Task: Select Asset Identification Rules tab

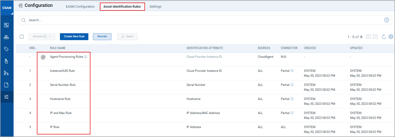Action: (x=122, y=7)
